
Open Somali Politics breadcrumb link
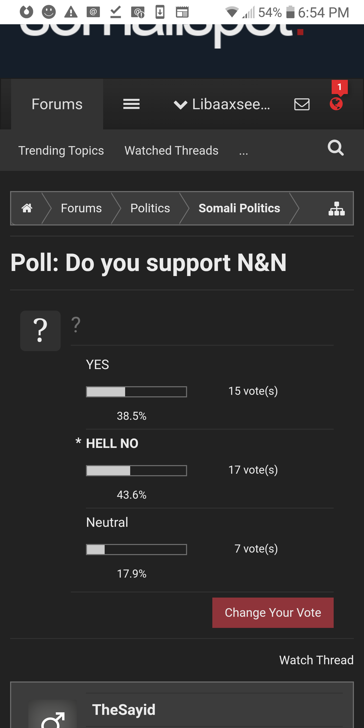coord(239,208)
